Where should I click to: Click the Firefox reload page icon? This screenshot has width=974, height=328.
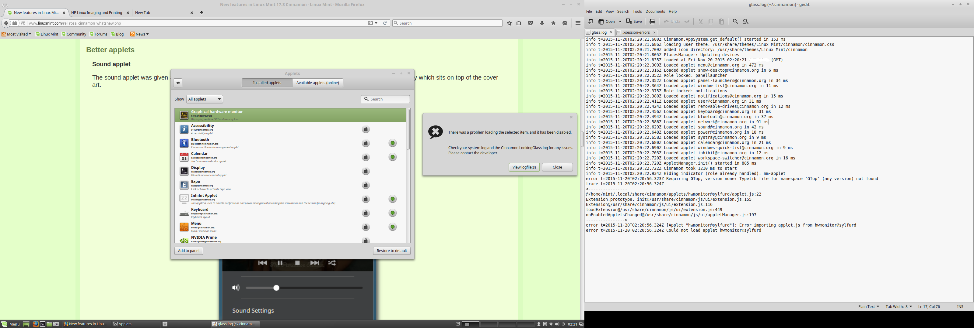(x=385, y=23)
